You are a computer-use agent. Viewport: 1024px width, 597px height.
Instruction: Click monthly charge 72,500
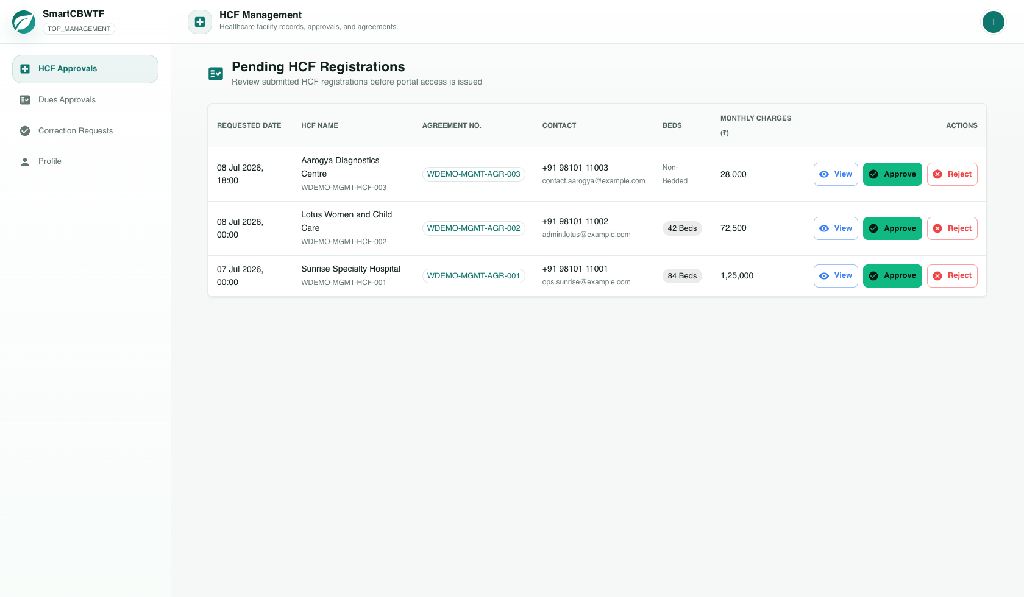coord(733,228)
